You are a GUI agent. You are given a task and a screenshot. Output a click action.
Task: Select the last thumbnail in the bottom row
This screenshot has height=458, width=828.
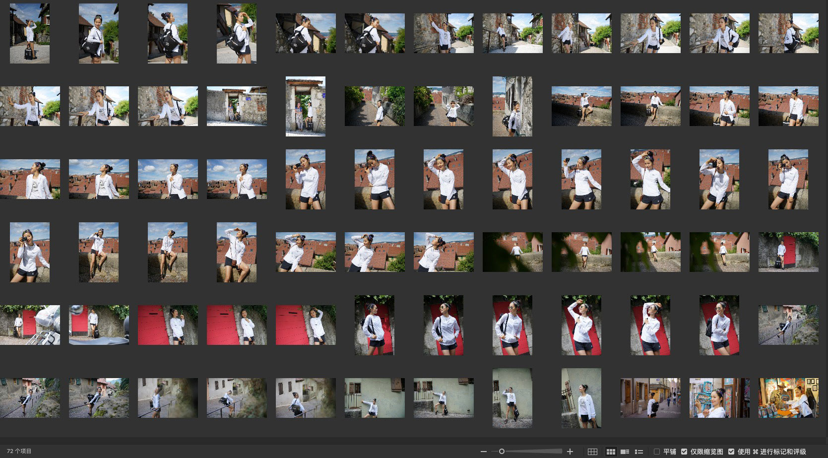tap(788, 398)
